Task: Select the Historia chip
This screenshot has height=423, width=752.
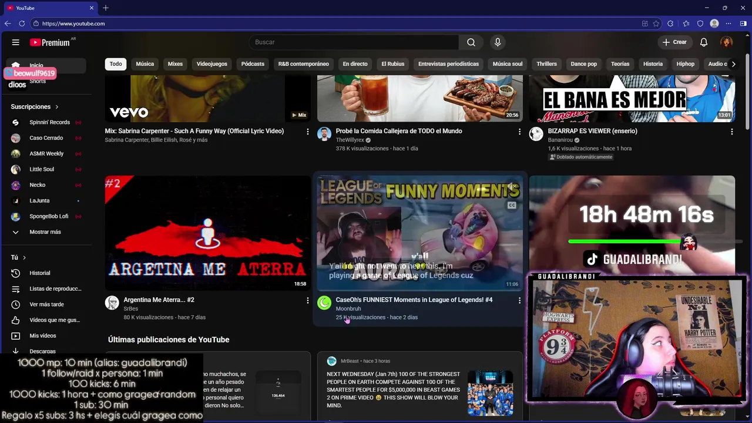Action: click(x=653, y=64)
